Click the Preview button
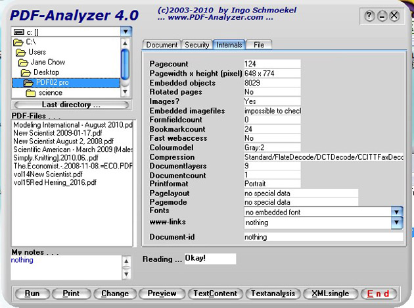 pyautogui.click(x=162, y=294)
